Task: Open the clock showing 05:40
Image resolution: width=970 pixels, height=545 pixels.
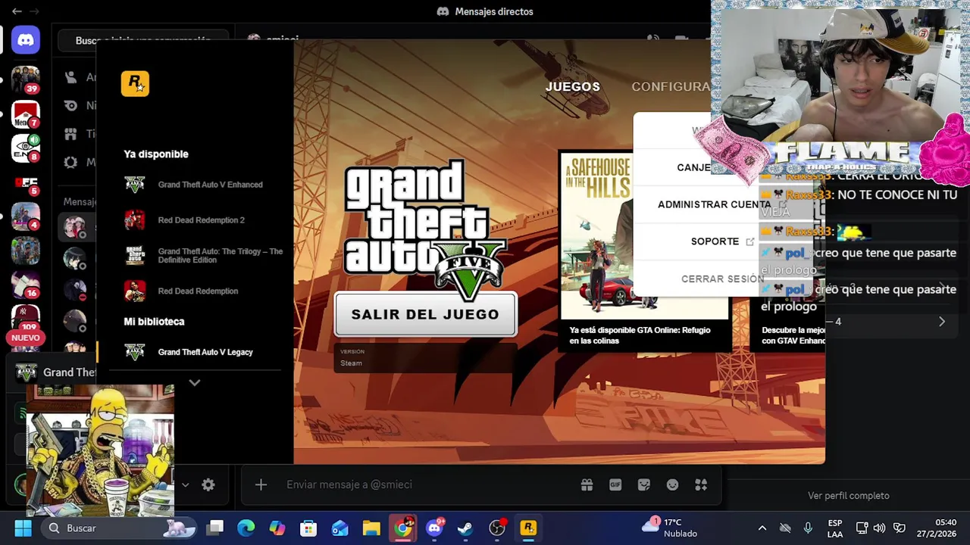Action: pyautogui.click(x=937, y=528)
